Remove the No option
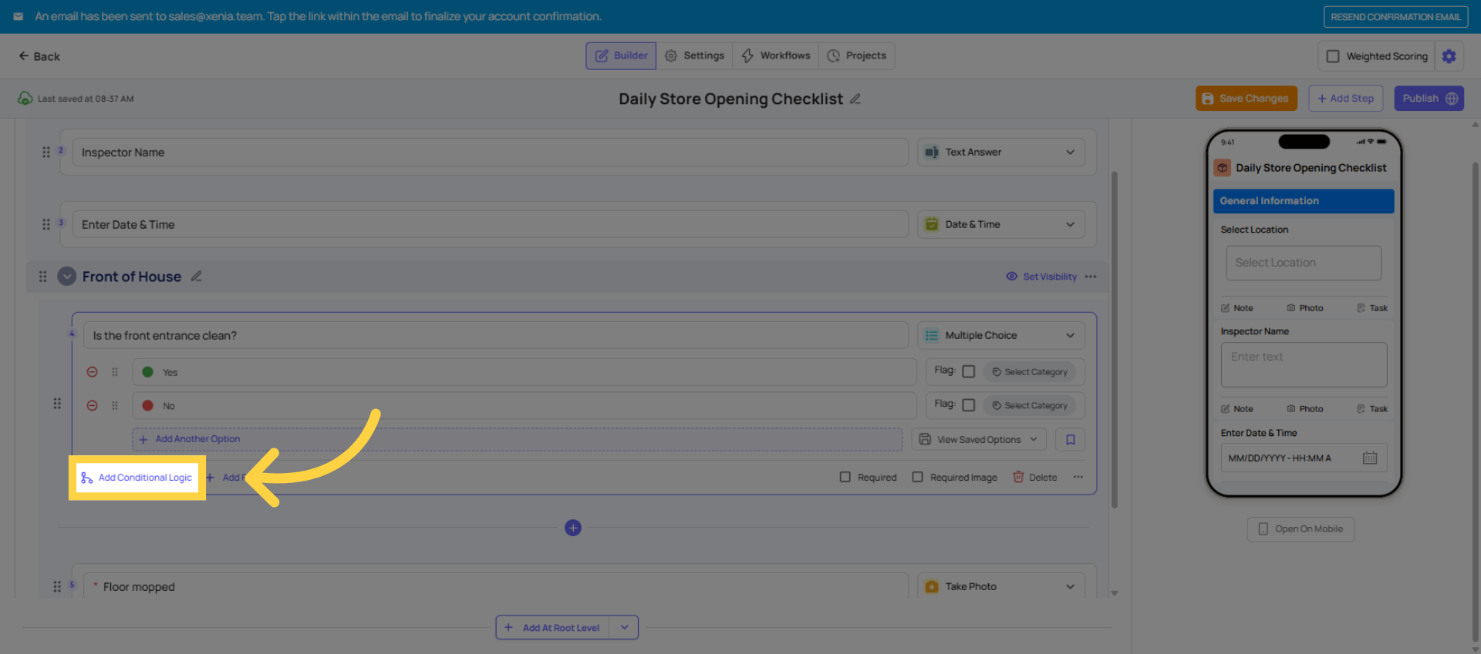This screenshot has height=654, width=1481. pos(92,405)
